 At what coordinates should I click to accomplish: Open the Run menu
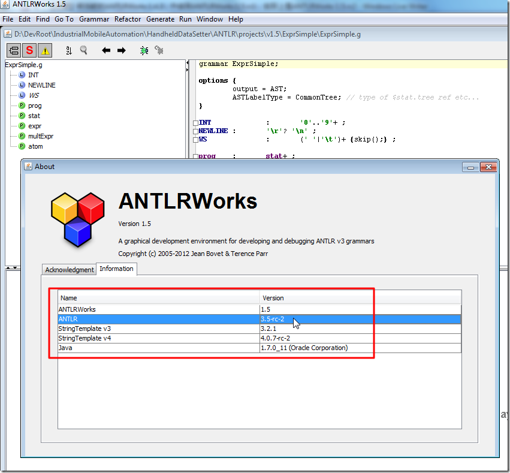pos(185,19)
